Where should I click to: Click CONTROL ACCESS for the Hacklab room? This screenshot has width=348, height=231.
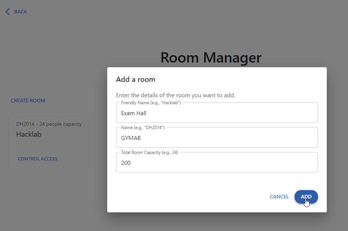38,159
